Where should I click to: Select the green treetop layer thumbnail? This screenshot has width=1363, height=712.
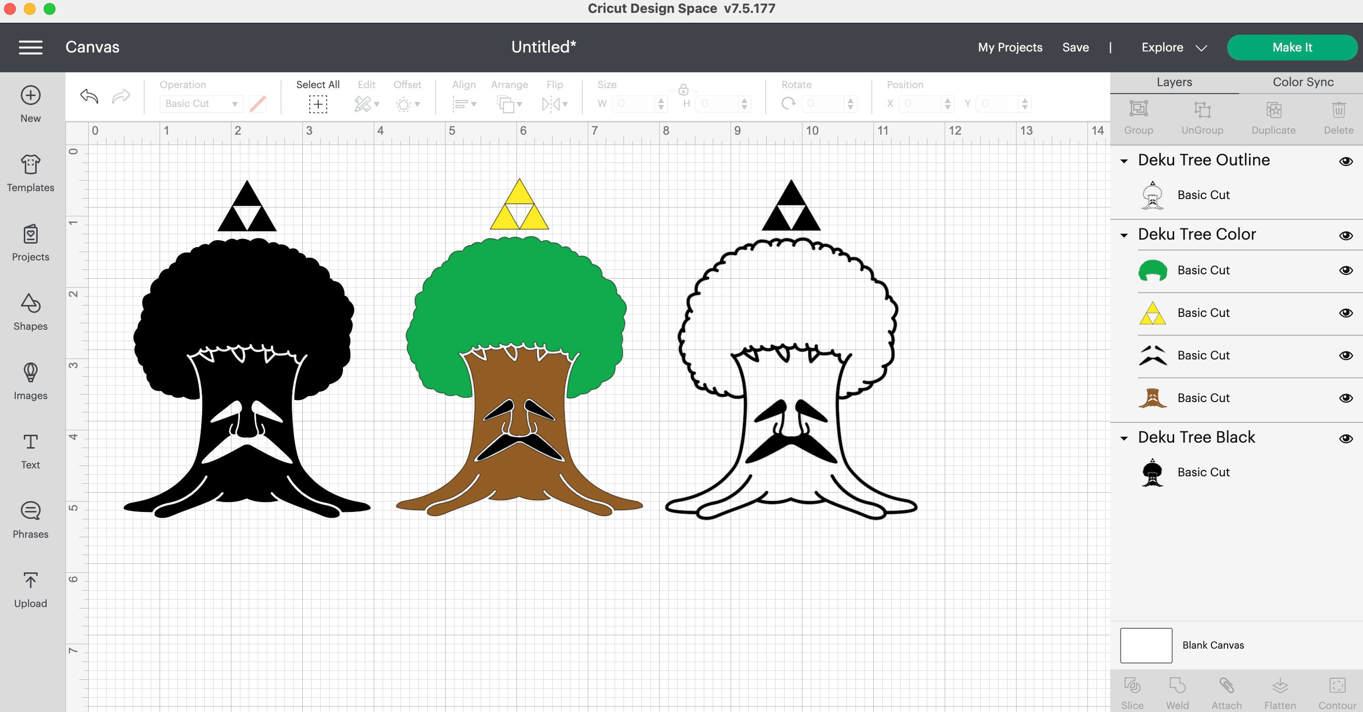(x=1152, y=271)
